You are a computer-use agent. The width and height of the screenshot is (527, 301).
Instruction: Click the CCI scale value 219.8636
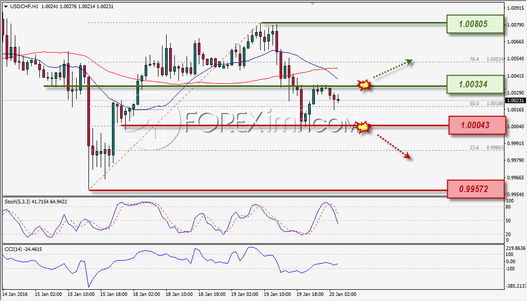pyautogui.click(x=516, y=248)
